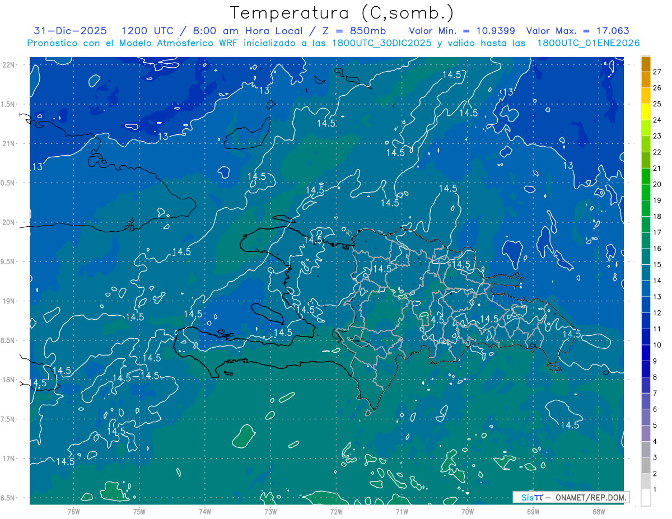Screen dimensions: 672x519
Task: Click the '76W' longitude axis label
Action: [73, 511]
